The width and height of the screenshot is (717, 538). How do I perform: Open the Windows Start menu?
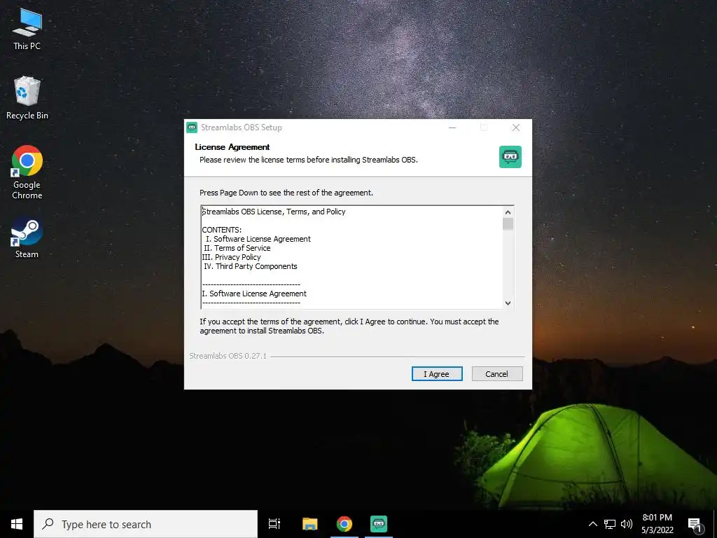(x=17, y=524)
